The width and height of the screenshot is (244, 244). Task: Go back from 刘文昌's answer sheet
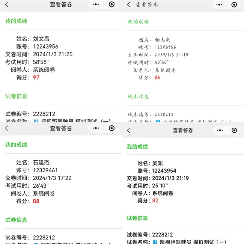(x=6, y=5)
